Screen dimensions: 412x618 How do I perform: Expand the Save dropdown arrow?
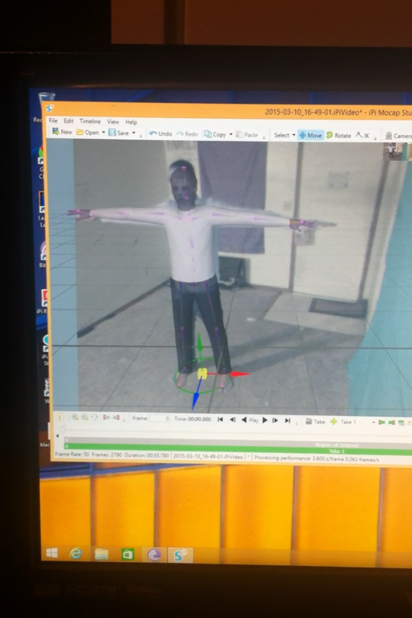134,133
